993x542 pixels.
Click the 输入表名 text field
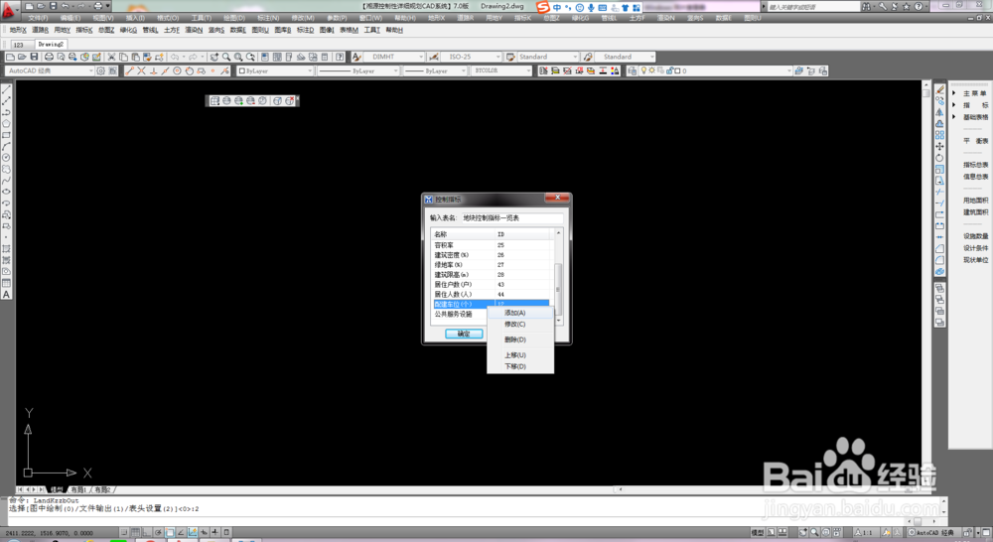(511, 217)
